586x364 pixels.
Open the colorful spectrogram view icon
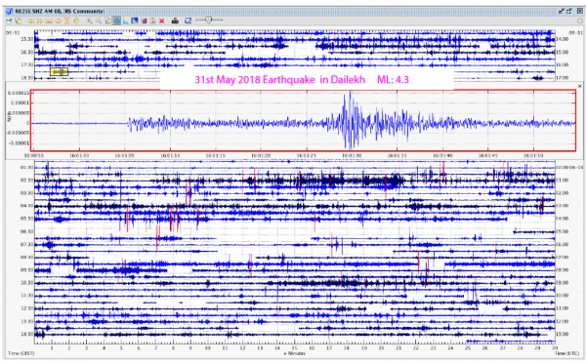(x=135, y=20)
